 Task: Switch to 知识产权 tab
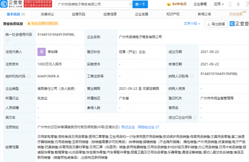(x=173, y=14)
